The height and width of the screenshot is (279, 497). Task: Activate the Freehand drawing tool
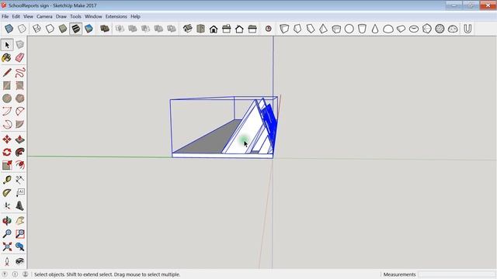[19, 73]
